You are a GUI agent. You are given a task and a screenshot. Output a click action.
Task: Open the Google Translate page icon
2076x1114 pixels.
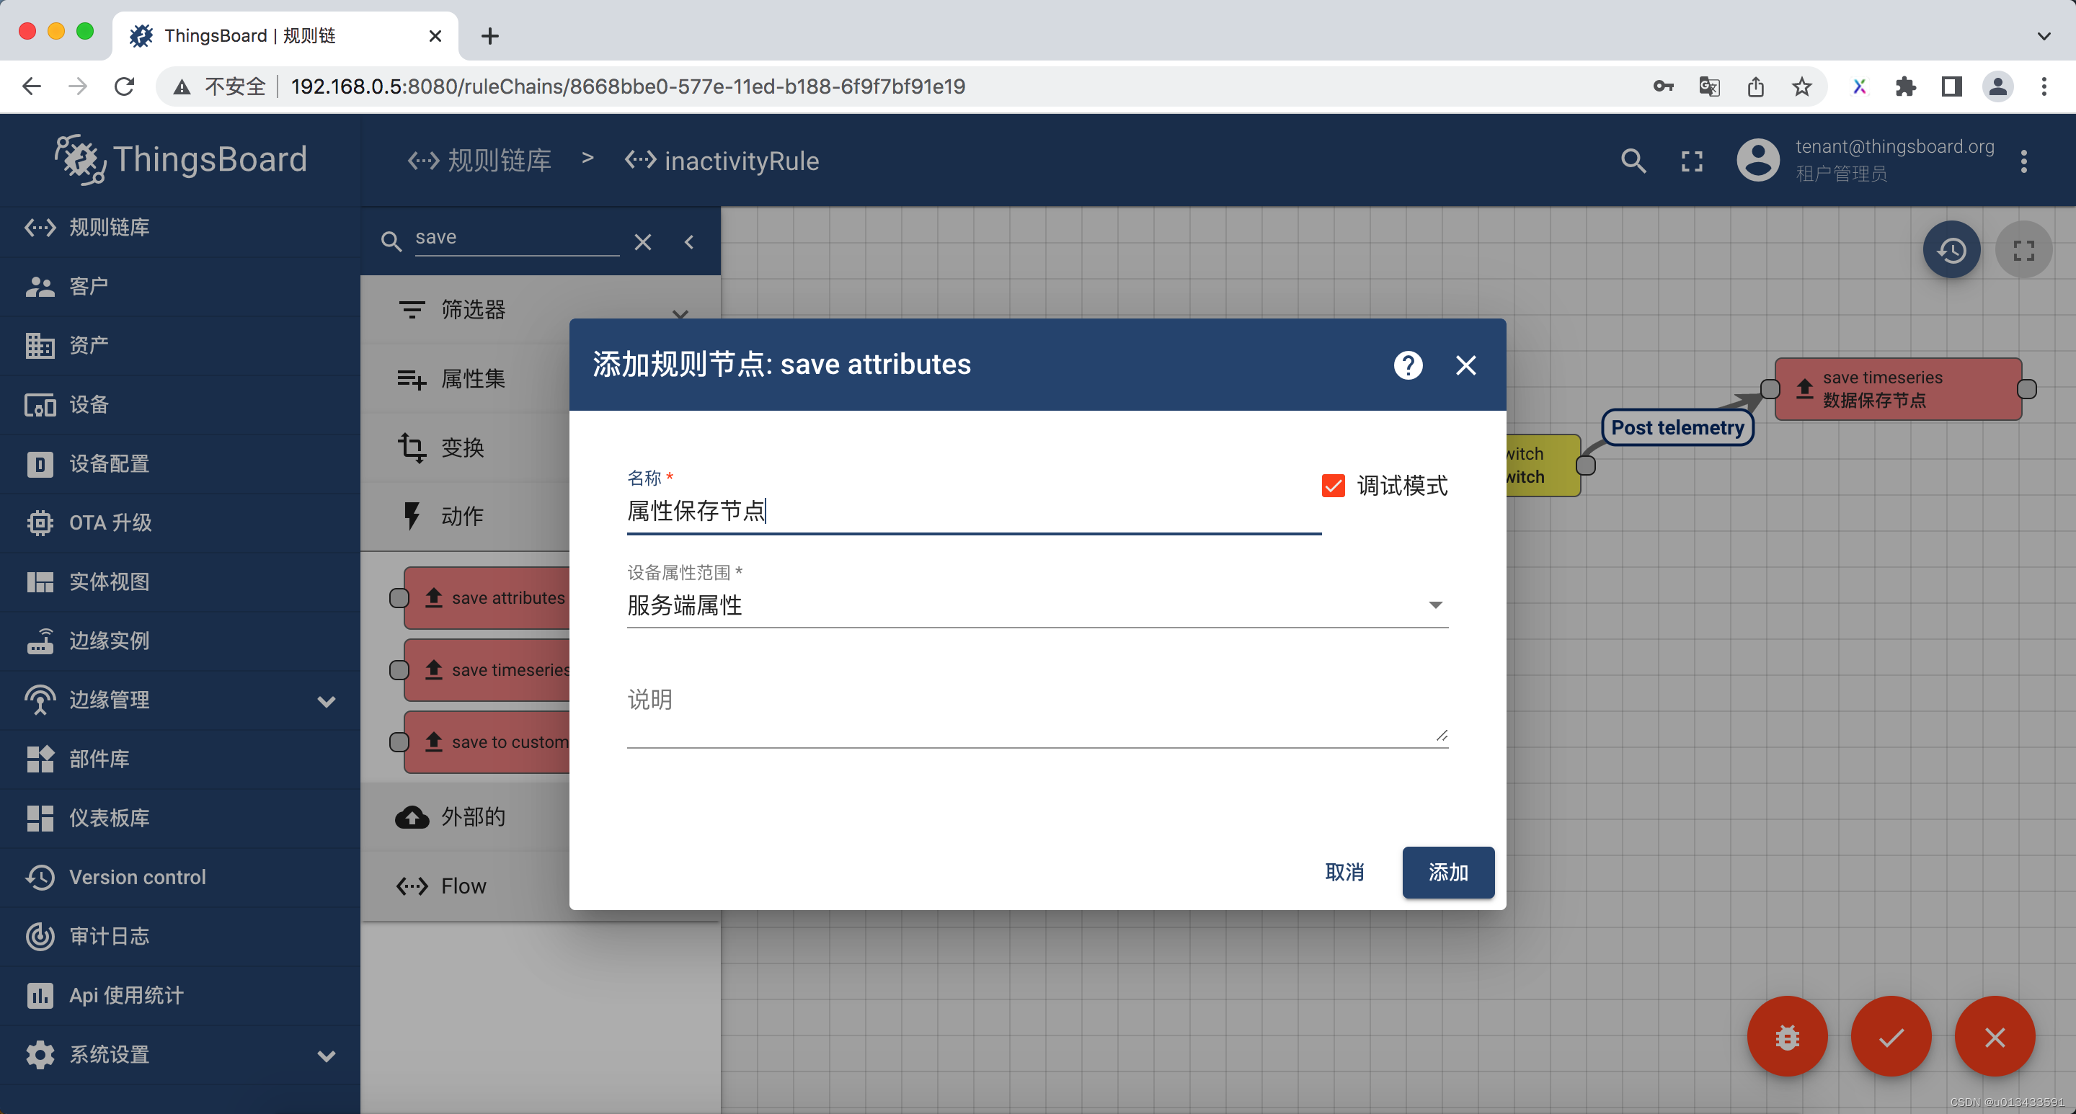click(1708, 86)
